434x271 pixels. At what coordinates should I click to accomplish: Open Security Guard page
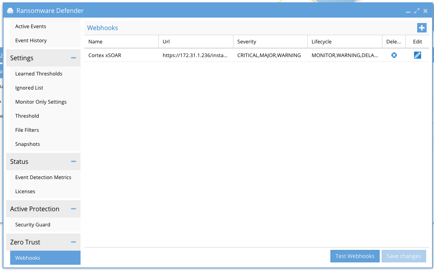coord(32,225)
